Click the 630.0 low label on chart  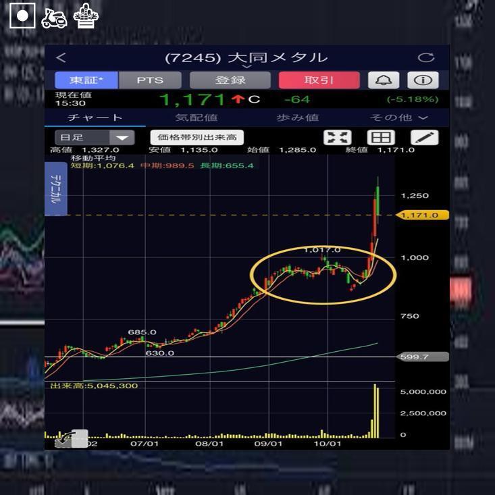point(160,353)
